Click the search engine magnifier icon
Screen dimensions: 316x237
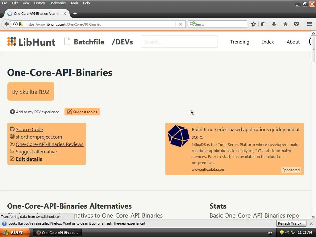point(192,24)
